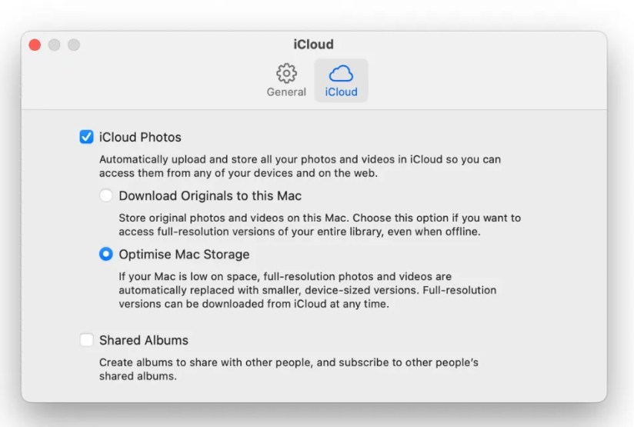Click the "iCloud Photos" label text
This screenshot has height=427, width=634.
(x=140, y=138)
